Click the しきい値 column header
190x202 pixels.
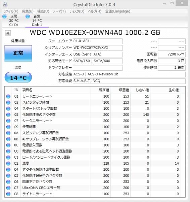(140, 90)
